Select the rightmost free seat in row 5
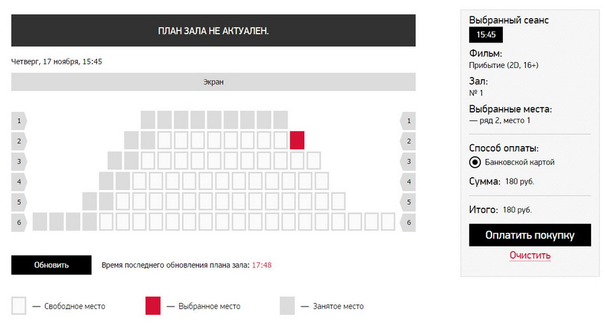This screenshot has height=324, width=606. coord(338,201)
